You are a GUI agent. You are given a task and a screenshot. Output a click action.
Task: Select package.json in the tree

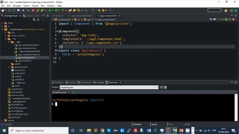[19, 102]
